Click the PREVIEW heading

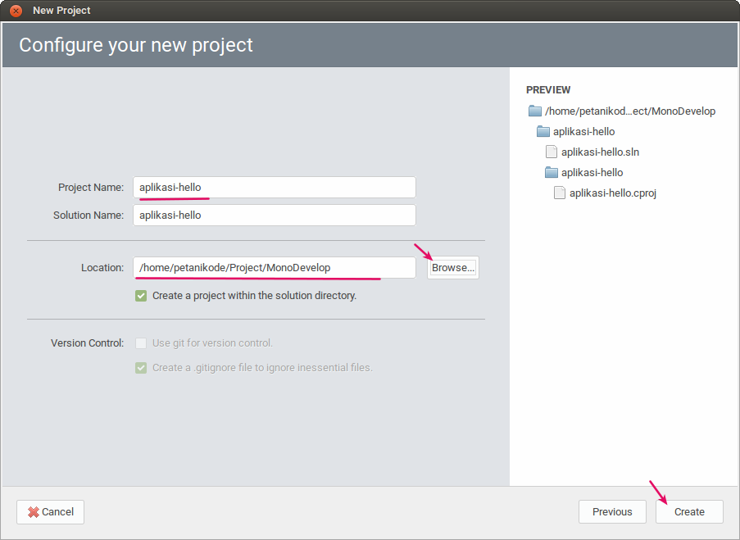(548, 89)
